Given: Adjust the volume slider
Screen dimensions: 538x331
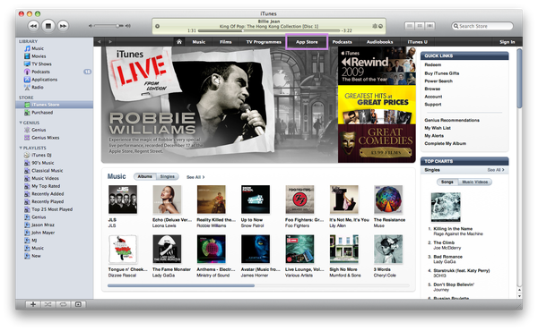Looking at the screenshot, I should pyautogui.click(x=108, y=26).
